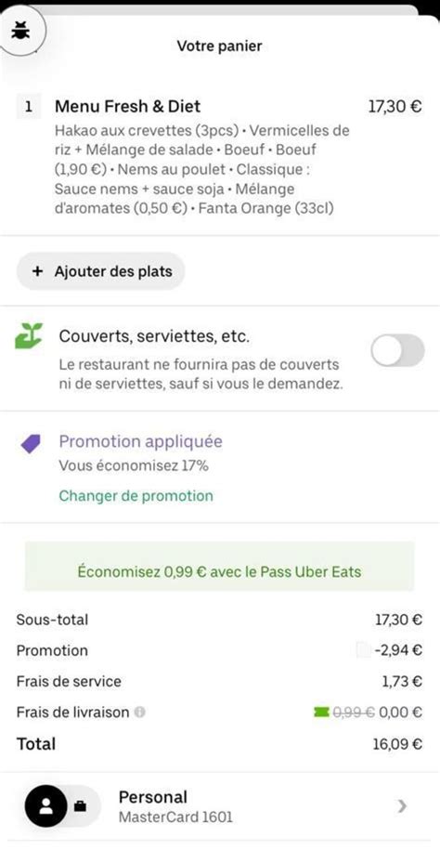Click Changer de promotion link
440x850 pixels.
click(136, 495)
